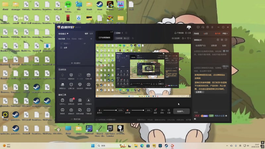Open the hamburger menu in title bar
The image size is (265, 149).
tap(212, 27)
